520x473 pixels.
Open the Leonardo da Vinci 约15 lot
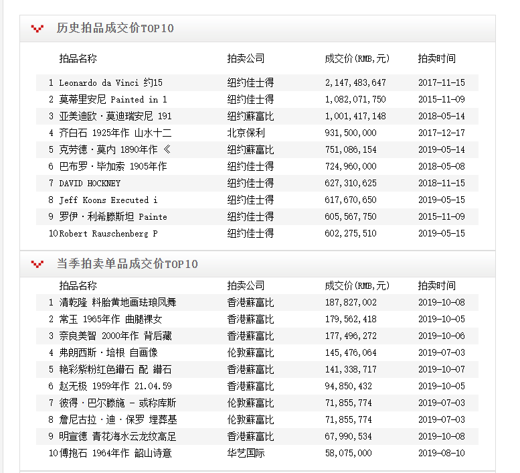(x=111, y=82)
